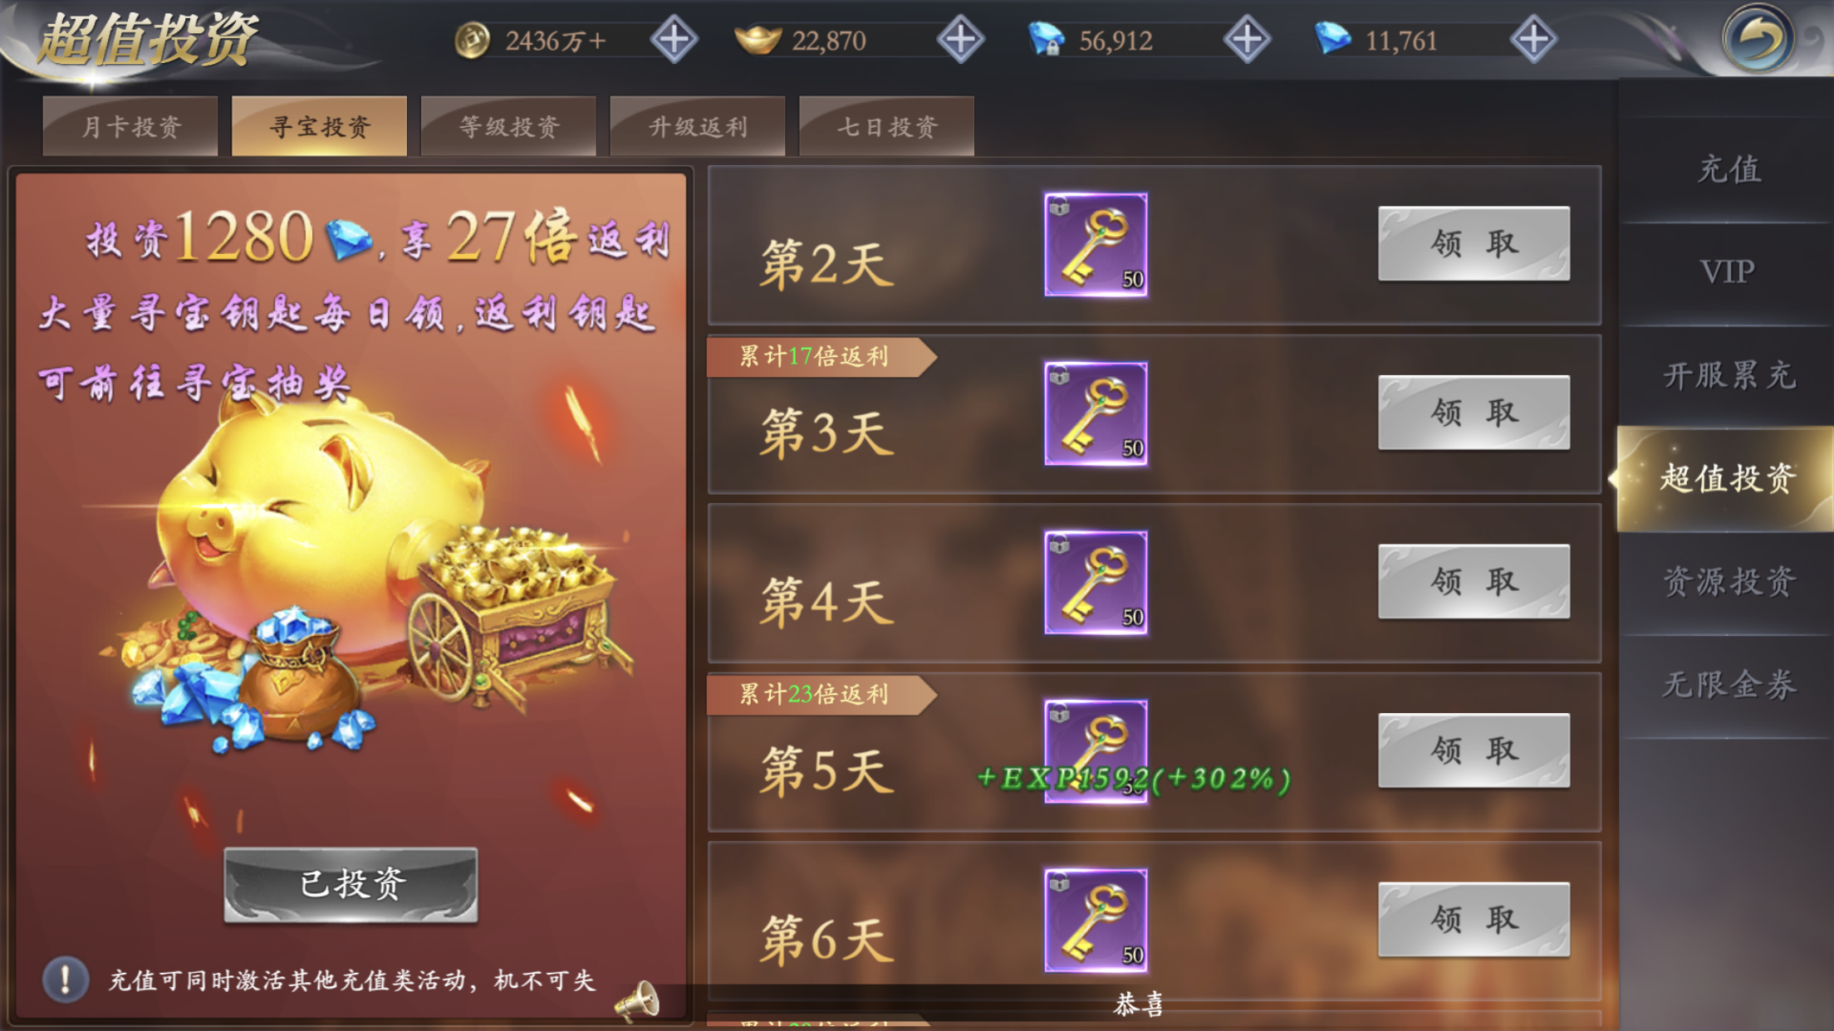The width and height of the screenshot is (1834, 1031).
Task: Open 资源投资 in the right sidebar
Action: 1728,582
